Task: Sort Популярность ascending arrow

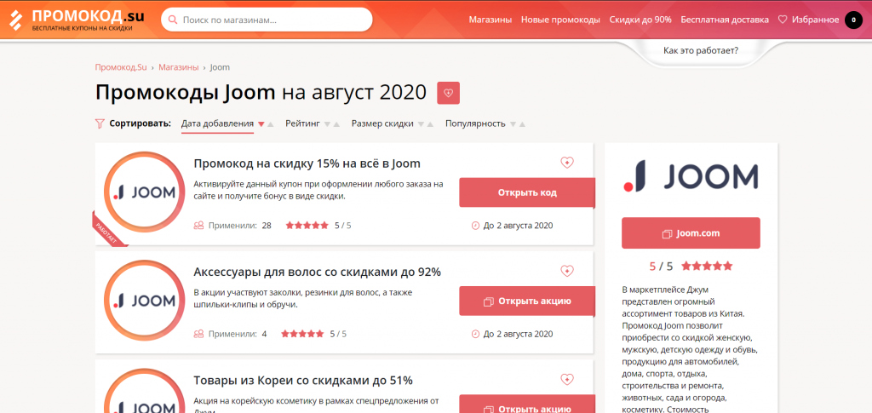Action: [522, 124]
